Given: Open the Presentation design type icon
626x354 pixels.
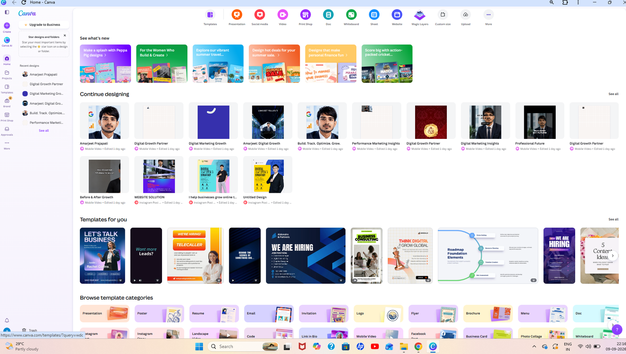Looking at the screenshot, I should 237,15.
